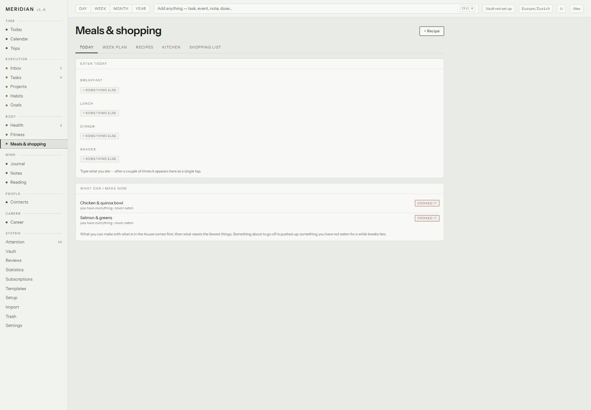
Task: Open the Vault not set up notice
Action: [x=498, y=9]
